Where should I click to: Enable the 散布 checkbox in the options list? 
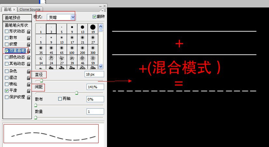tap(7, 38)
